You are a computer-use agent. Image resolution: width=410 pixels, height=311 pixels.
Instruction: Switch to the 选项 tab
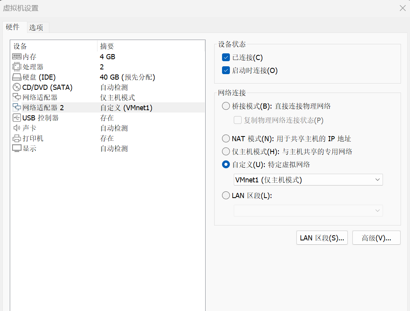click(36, 27)
